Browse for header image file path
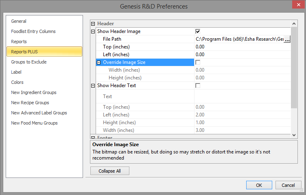Image resolution: width=306 pixels, height=195 pixels. pyautogui.click(x=287, y=39)
